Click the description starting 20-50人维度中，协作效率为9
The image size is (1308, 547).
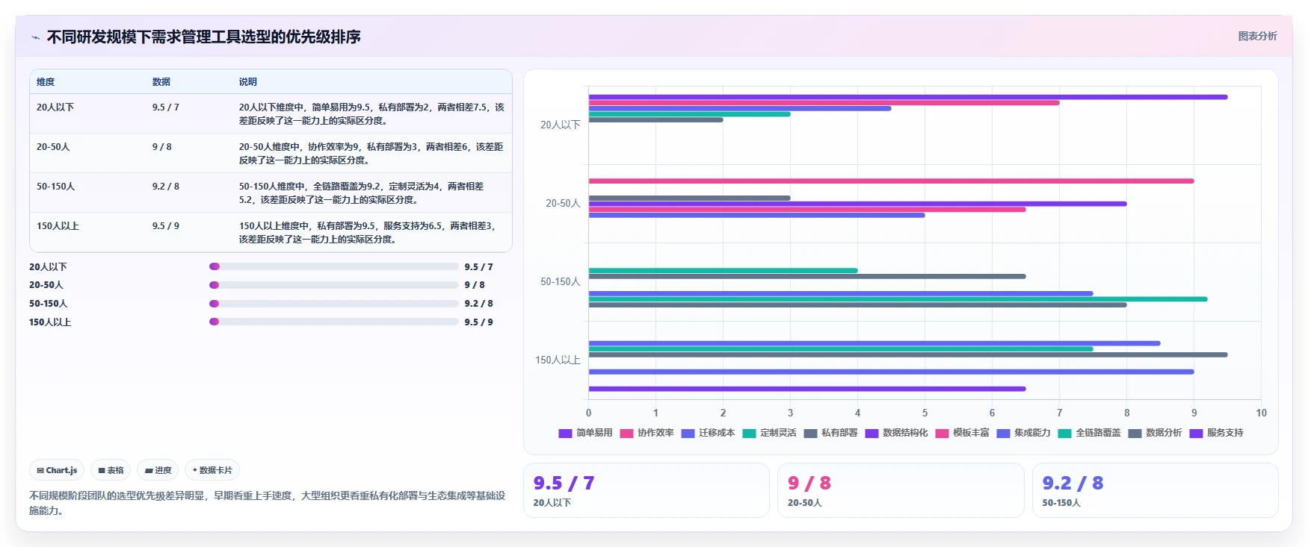pos(371,154)
